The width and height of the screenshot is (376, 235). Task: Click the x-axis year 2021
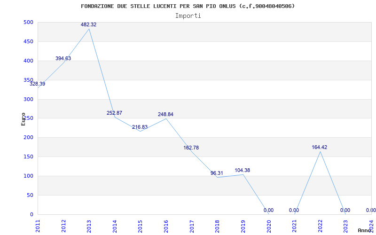click(x=294, y=225)
